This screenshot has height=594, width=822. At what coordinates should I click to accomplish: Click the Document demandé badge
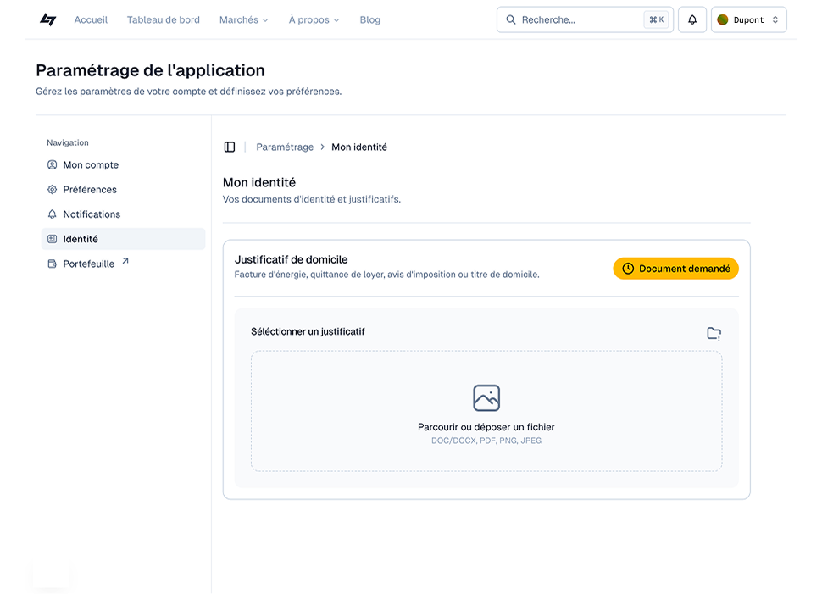pos(675,269)
